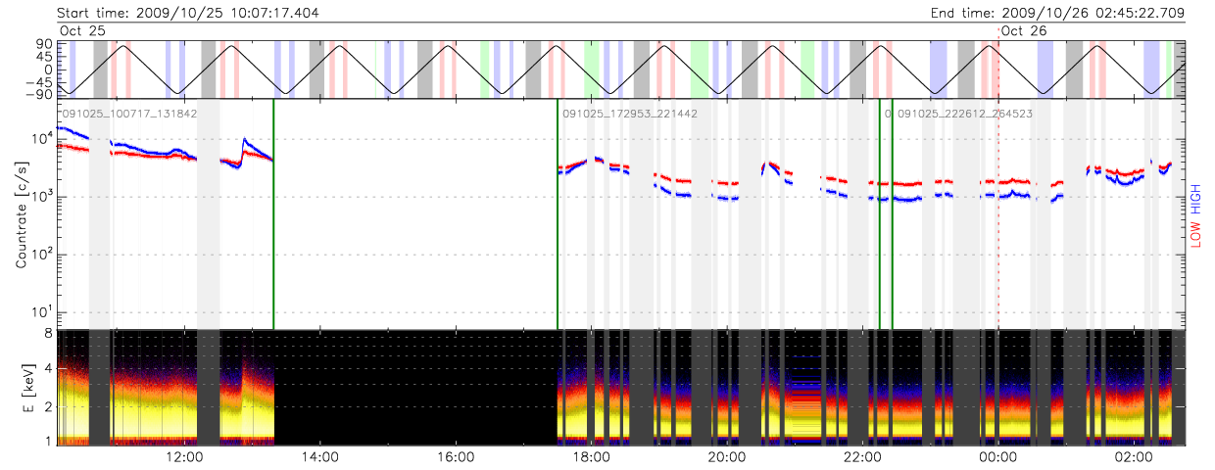Click the Oct 25 date label

click(83, 31)
